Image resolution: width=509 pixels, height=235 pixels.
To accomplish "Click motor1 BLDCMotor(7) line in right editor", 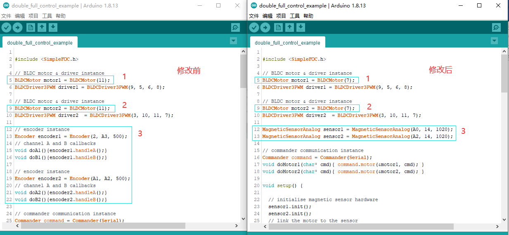I will pyautogui.click(x=309, y=80).
